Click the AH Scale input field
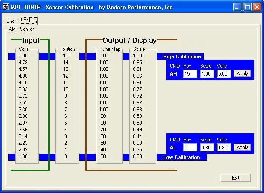Screen dimensions: 264x193 (206, 74)
